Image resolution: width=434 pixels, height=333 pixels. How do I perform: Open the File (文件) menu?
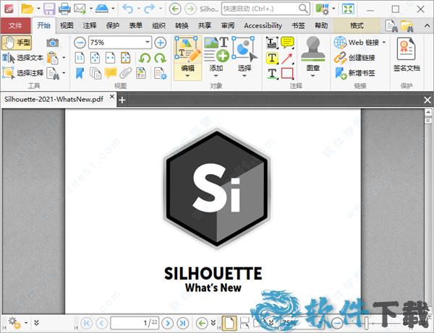(x=15, y=26)
